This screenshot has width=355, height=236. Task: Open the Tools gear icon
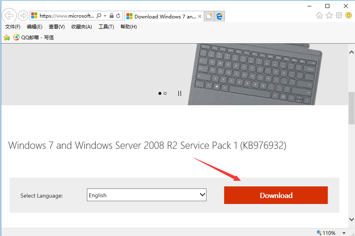pos(339,16)
